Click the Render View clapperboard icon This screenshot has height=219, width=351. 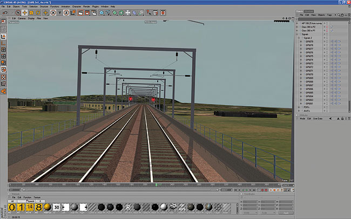[x=79, y=12]
